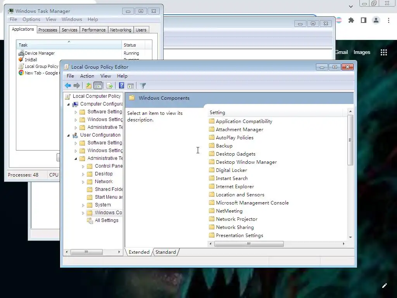
Task: Open Help from the blue question-mark icon
Action: click(121, 86)
